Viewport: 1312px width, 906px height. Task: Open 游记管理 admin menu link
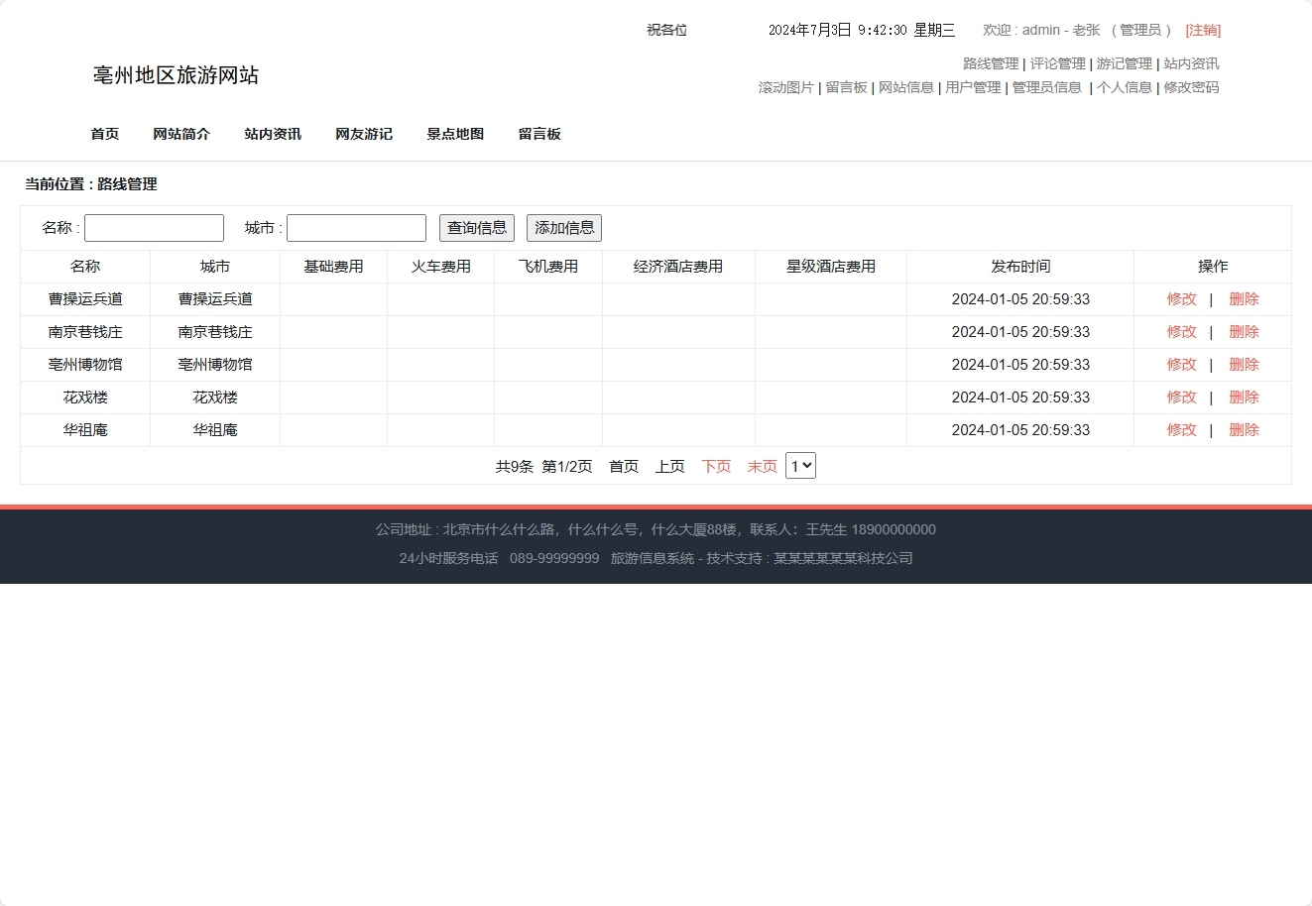(x=1125, y=64)
